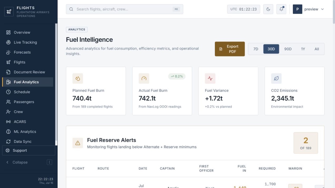The image size is (335, 188).
Task: Toggle dark mode with moon button
Action: (268, 9)
